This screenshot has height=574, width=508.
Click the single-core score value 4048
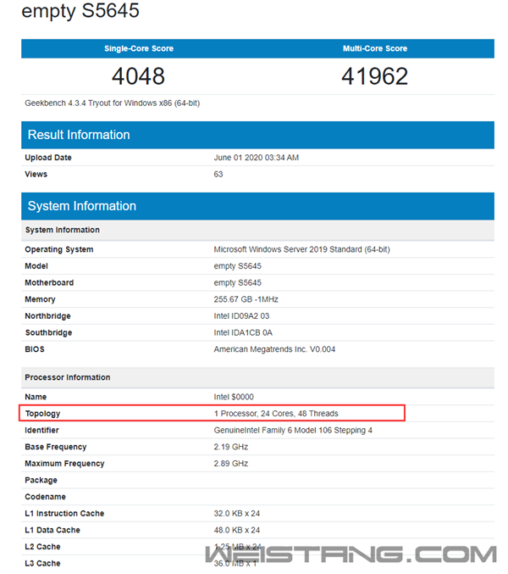click(138, 76)
